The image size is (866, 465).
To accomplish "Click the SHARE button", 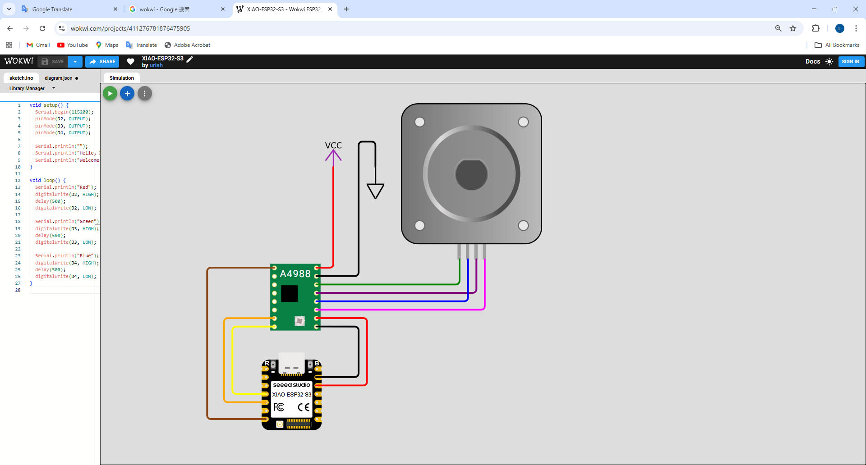I will click(102, 62).
